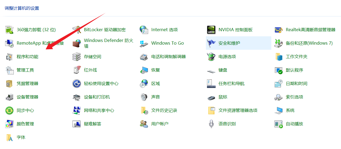Open the 电源选项 battery icon
341x149 pixels.
[x=211, y=56]
